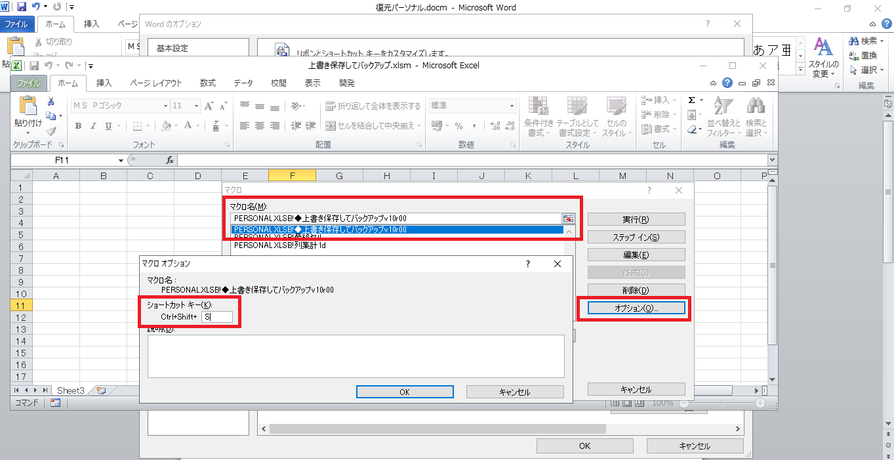This screenshot has width=894, height=460.
Task: Open the Excel ファイル tab
Action: click(28, 83)
